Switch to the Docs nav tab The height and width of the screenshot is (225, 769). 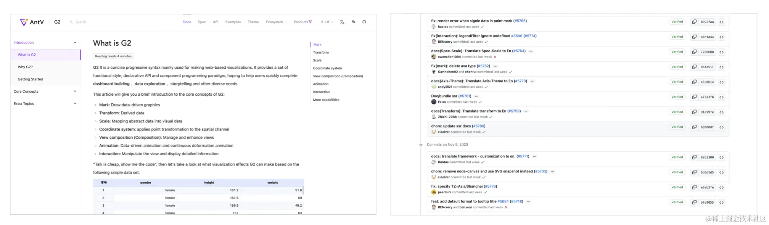pyautogui.click(x=187, y=22)
